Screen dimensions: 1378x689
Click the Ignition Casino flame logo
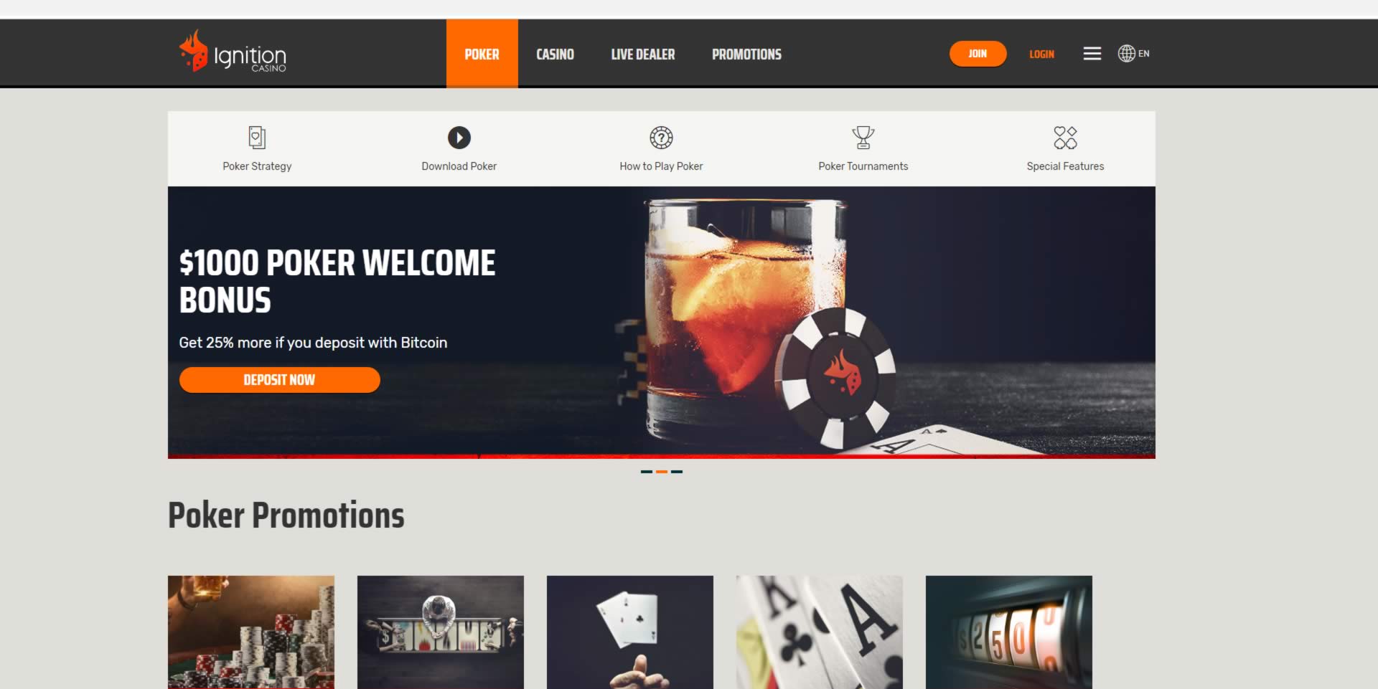tap(194, 51)
